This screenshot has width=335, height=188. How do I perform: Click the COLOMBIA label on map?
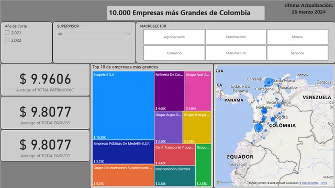(x=282, y=125)
